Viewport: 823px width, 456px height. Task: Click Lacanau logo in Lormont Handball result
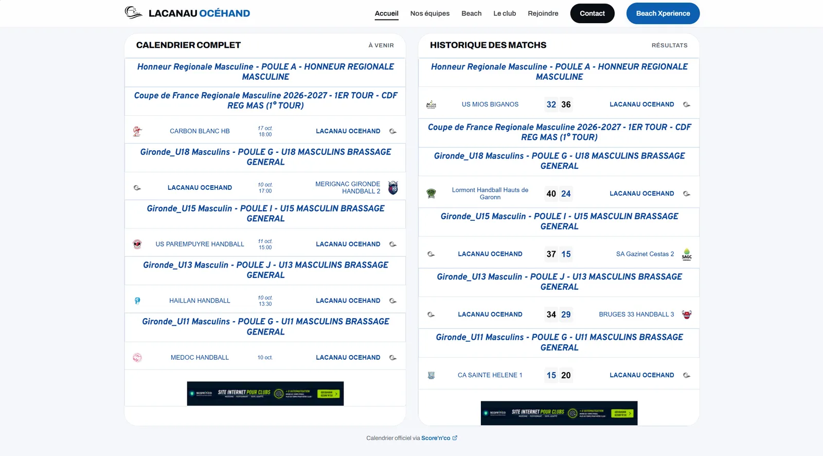click(687, 194)
